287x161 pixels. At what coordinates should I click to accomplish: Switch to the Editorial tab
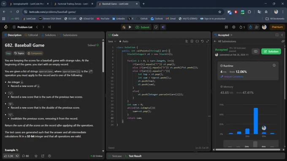(x=31, y=35)
